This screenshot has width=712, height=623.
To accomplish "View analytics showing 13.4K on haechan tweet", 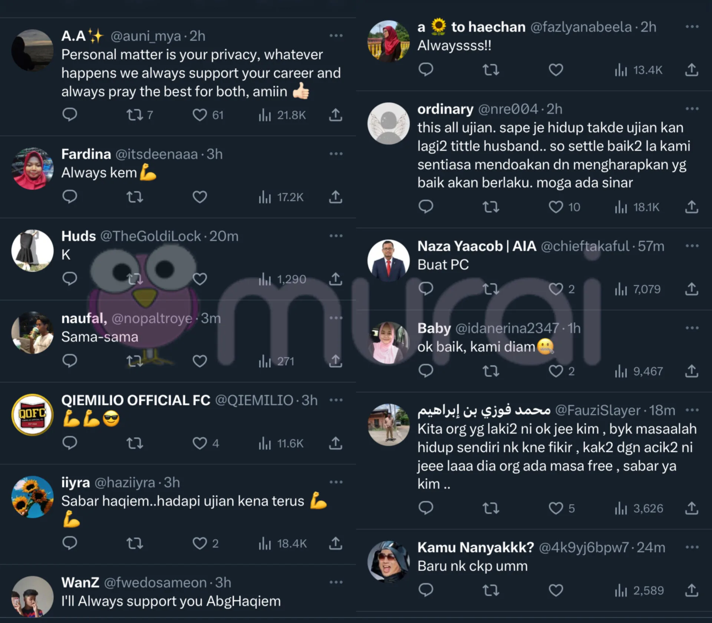I will [638, 70].
